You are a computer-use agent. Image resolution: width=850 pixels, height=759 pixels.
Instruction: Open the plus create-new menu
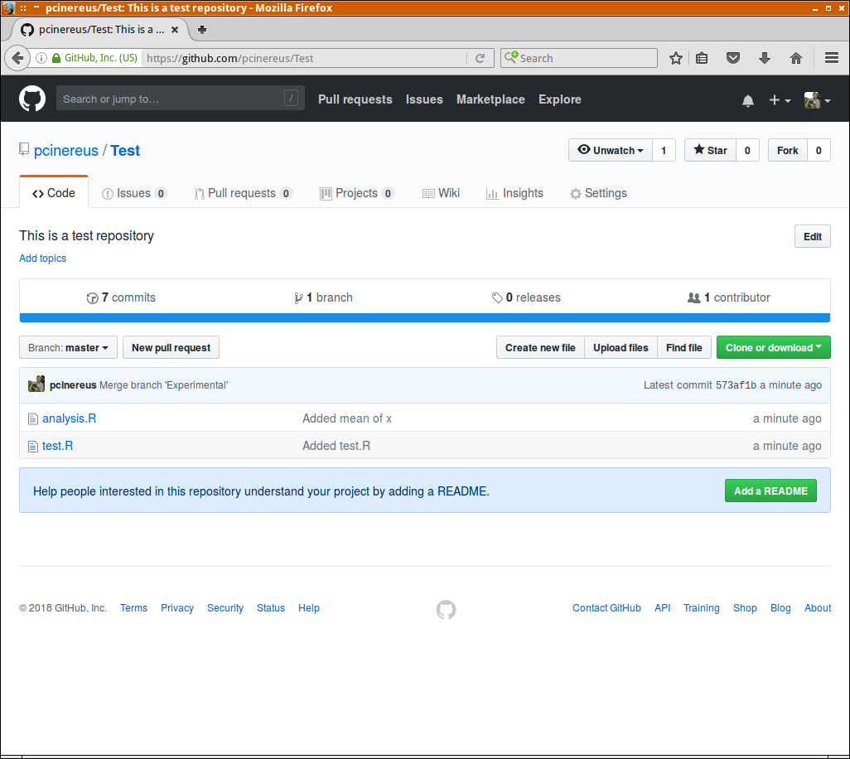point(780,100)
